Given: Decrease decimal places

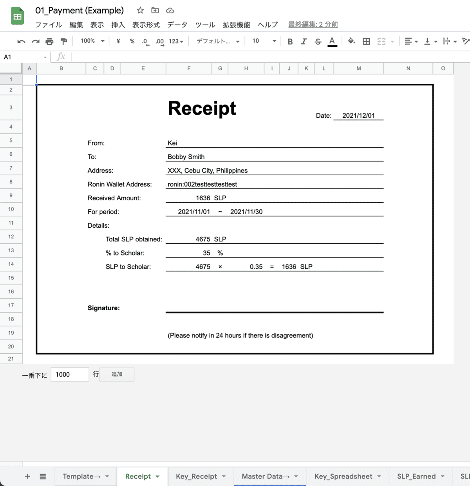Looking at the screenshot, I should click(x=145, y=41).
